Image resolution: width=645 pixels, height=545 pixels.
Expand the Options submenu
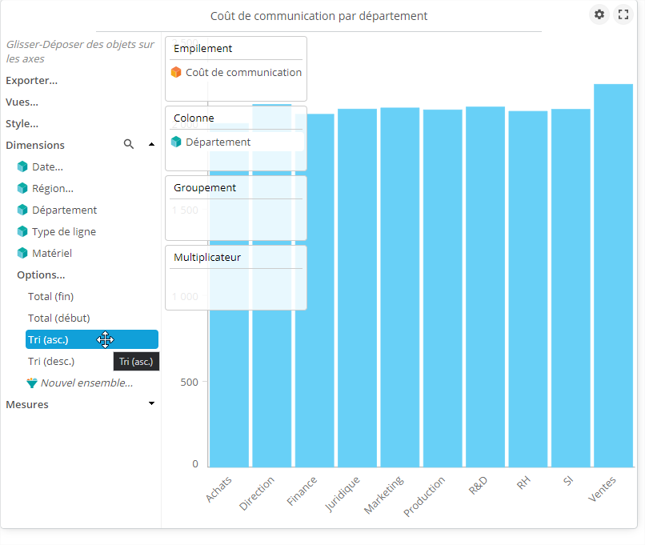[x=41, y=275]
